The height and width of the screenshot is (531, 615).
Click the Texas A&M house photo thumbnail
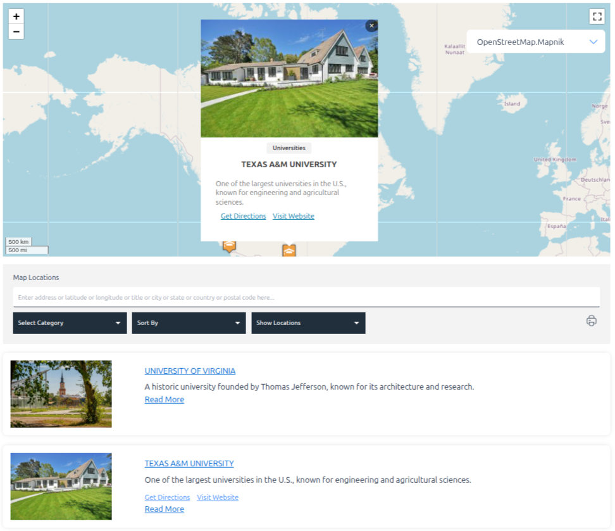coord(61,486)
